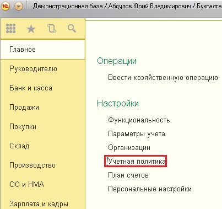Open the History scroll icon

[x=52, y=29]
